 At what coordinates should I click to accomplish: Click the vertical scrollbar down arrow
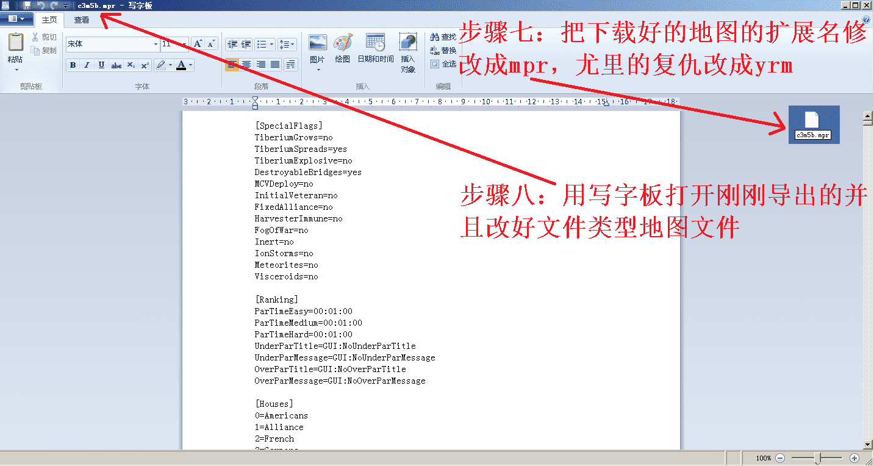(x=868, y=445)
